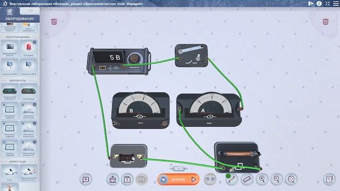Click the voltmeter B device
340x191 pixels.
[140, 110]
